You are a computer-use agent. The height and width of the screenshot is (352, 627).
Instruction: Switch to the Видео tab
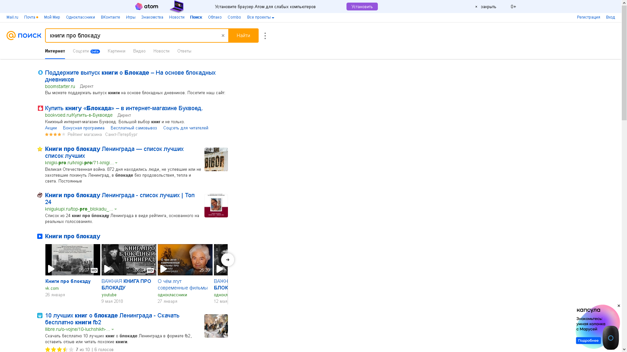(x=139, y=51)
